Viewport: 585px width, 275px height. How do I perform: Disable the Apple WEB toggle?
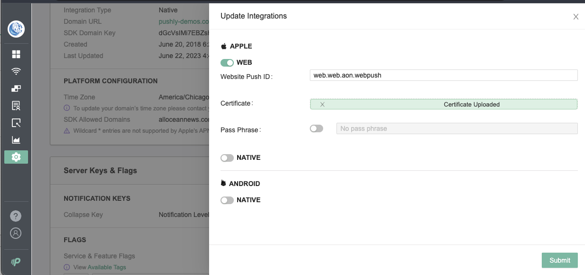tap(227, 63)
